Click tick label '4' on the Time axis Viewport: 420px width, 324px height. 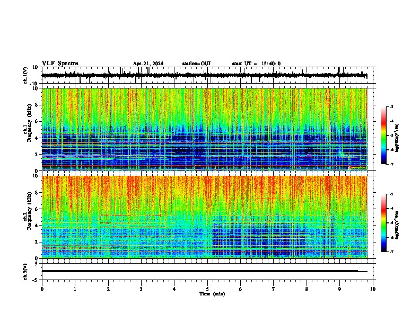point(174,289)
